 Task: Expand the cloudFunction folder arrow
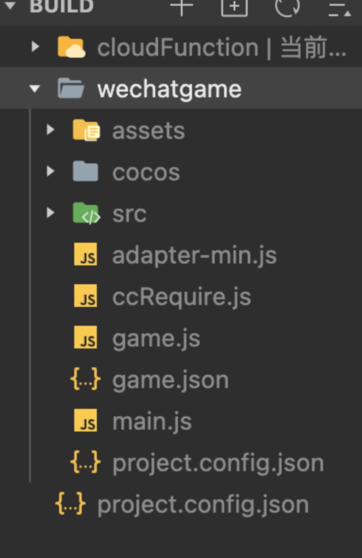[x=35, y=47]
